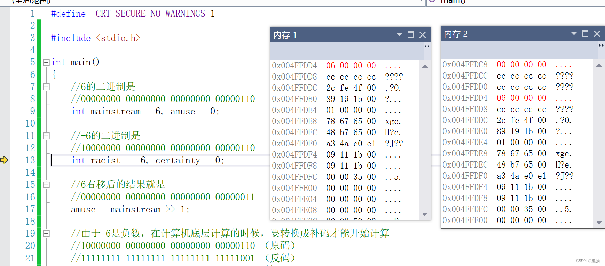Image resolution: width=605 pixels, height=266 pixels.
Task: Click variable certainty on line 13
Action: coord(178,160)
